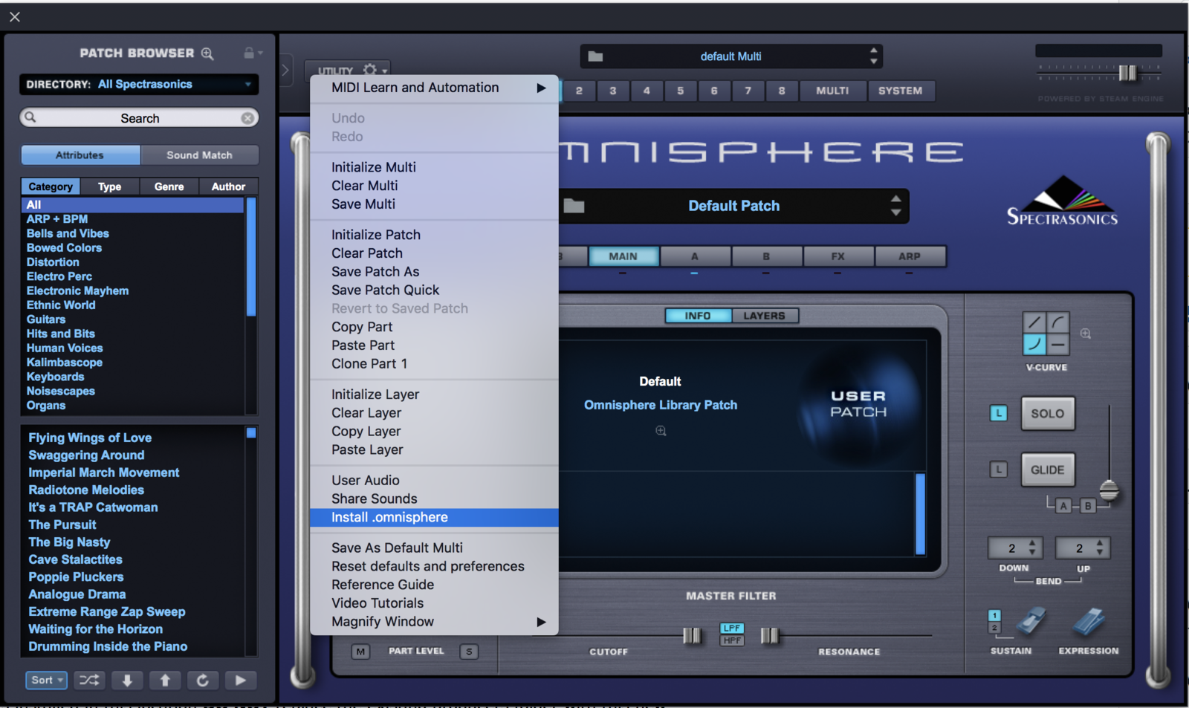
Task: Open the MULTI page
Action: [832, 91]
